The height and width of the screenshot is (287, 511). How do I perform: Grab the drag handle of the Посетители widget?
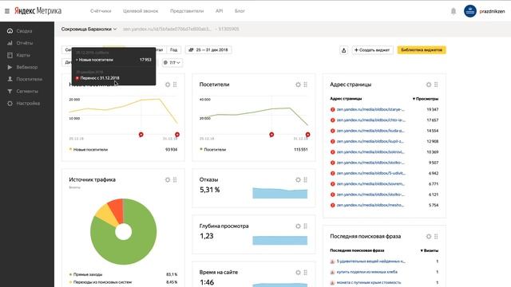(x=305, y=85)
